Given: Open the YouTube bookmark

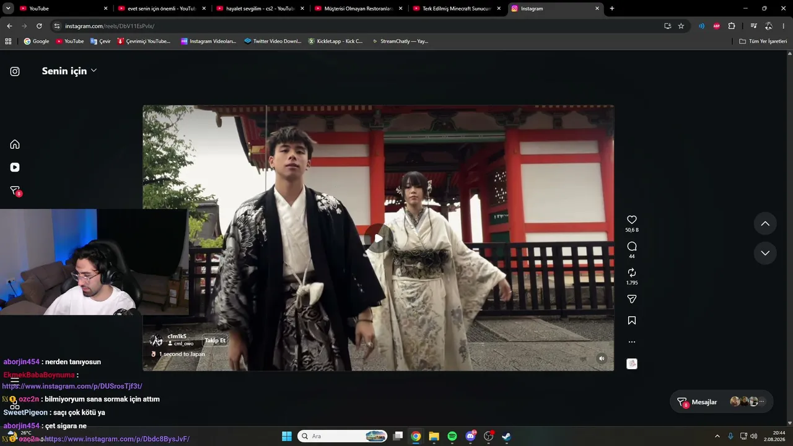Looking at the screenshot, I should tap(70, 42).
